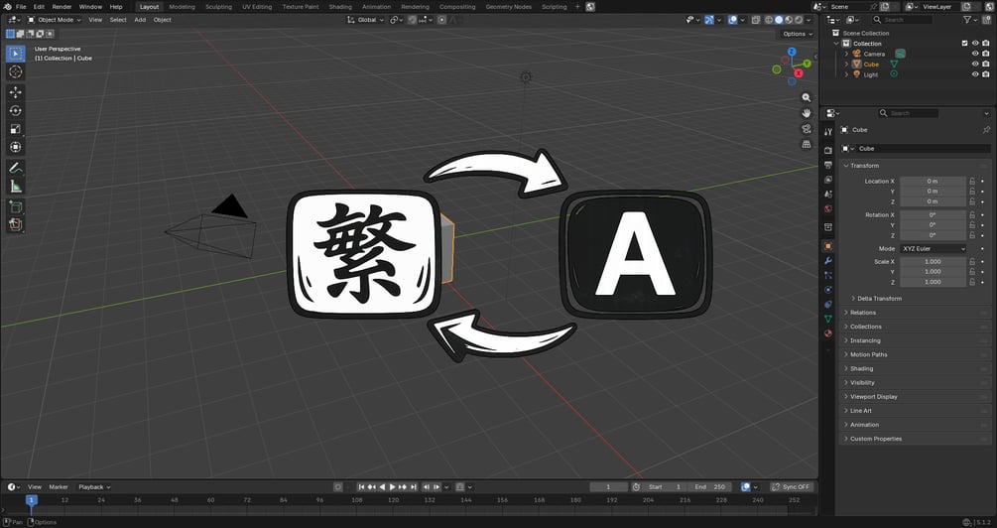This screenshot has height=528, width=997.
Task: Switch to Geometry Nodes workspace tab
Action: pyautogui.click(x=508, y=6)
